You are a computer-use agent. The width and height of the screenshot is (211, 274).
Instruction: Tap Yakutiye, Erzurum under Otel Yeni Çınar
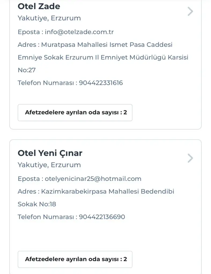tap(49, 165)
